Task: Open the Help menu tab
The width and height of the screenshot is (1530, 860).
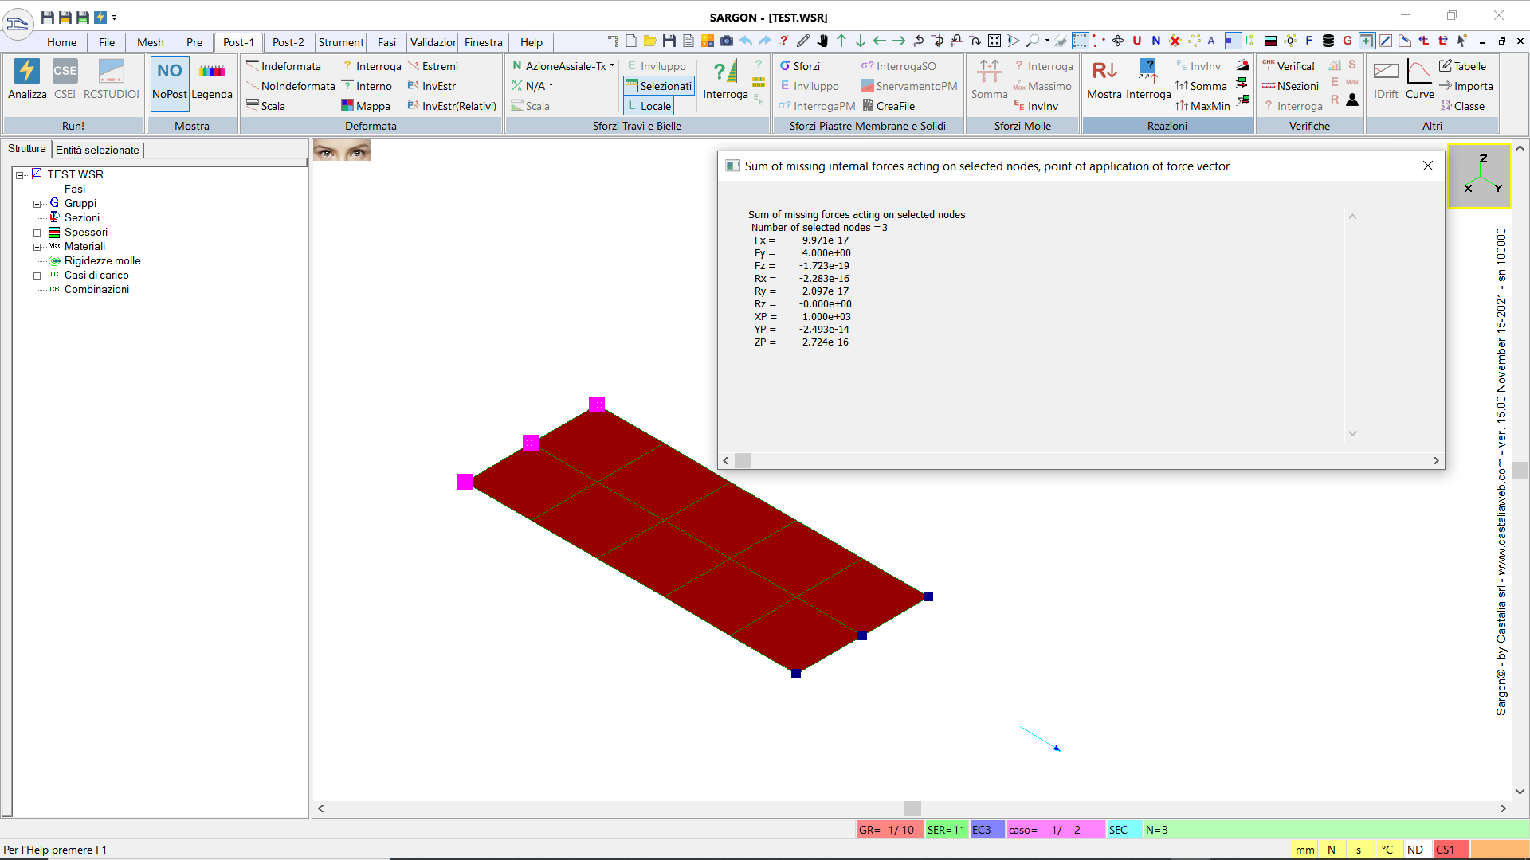Action: 531,42
